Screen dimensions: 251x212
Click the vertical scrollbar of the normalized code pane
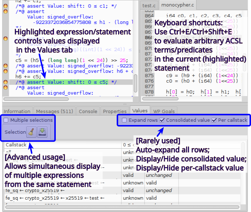tap(135, 83)
